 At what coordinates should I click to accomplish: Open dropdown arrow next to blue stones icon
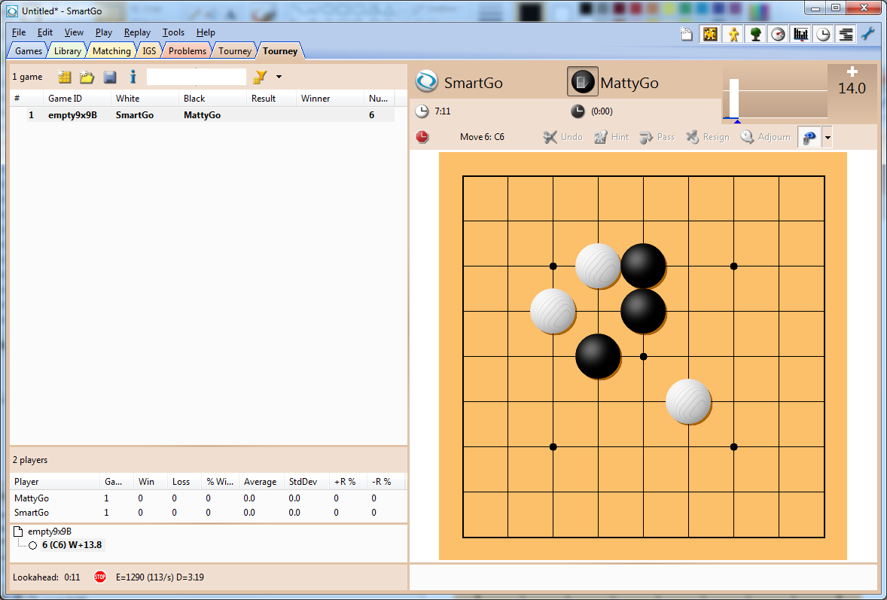point(827,138)
